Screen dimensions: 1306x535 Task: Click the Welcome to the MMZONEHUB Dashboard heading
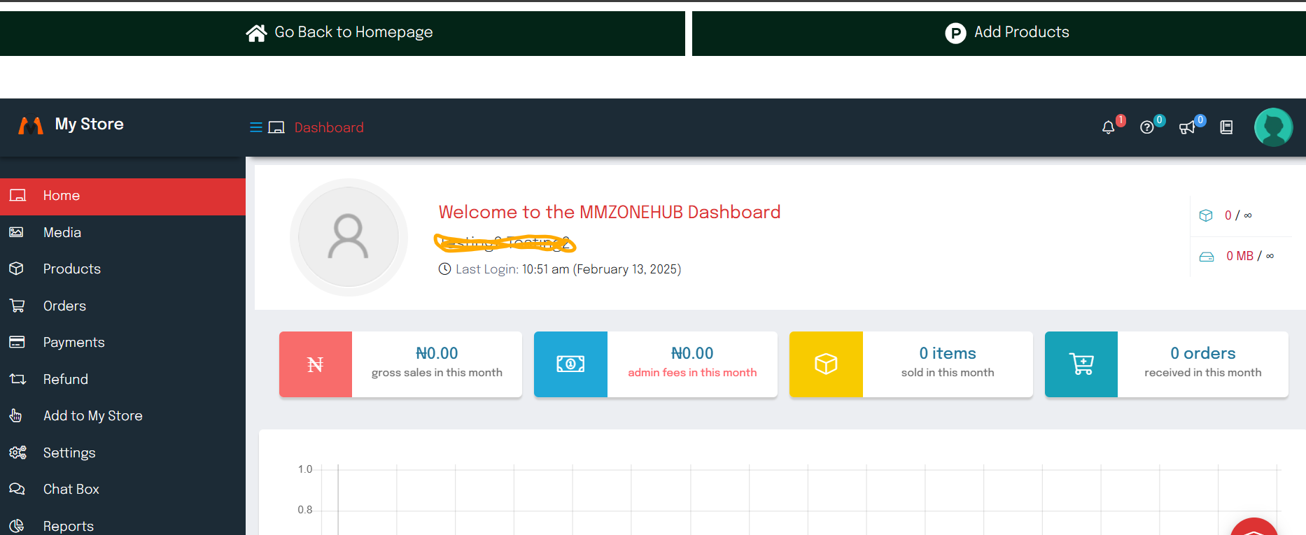coord(610,212)
